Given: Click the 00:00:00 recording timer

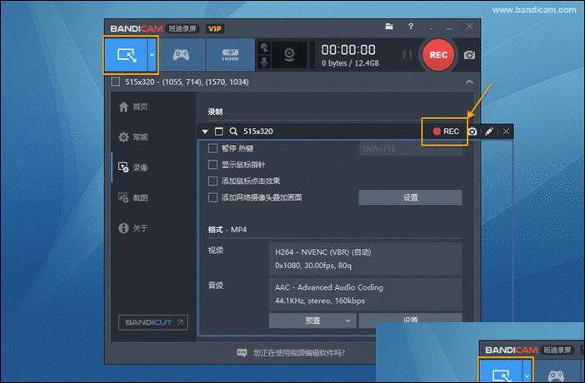Looking at the screenshot, I should 348,50.
